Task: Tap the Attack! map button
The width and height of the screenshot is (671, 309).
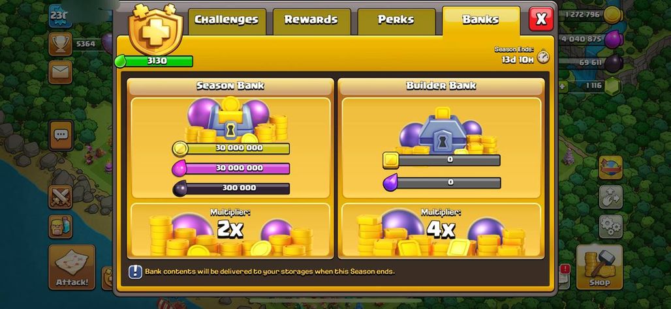Action: coord(72,267)
